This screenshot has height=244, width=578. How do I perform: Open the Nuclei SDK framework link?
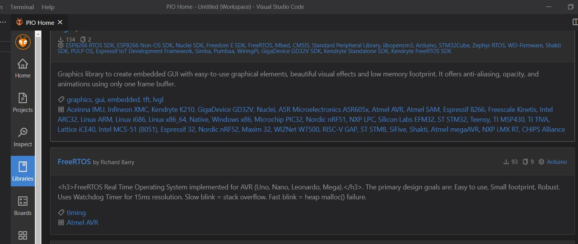[190, 45]
